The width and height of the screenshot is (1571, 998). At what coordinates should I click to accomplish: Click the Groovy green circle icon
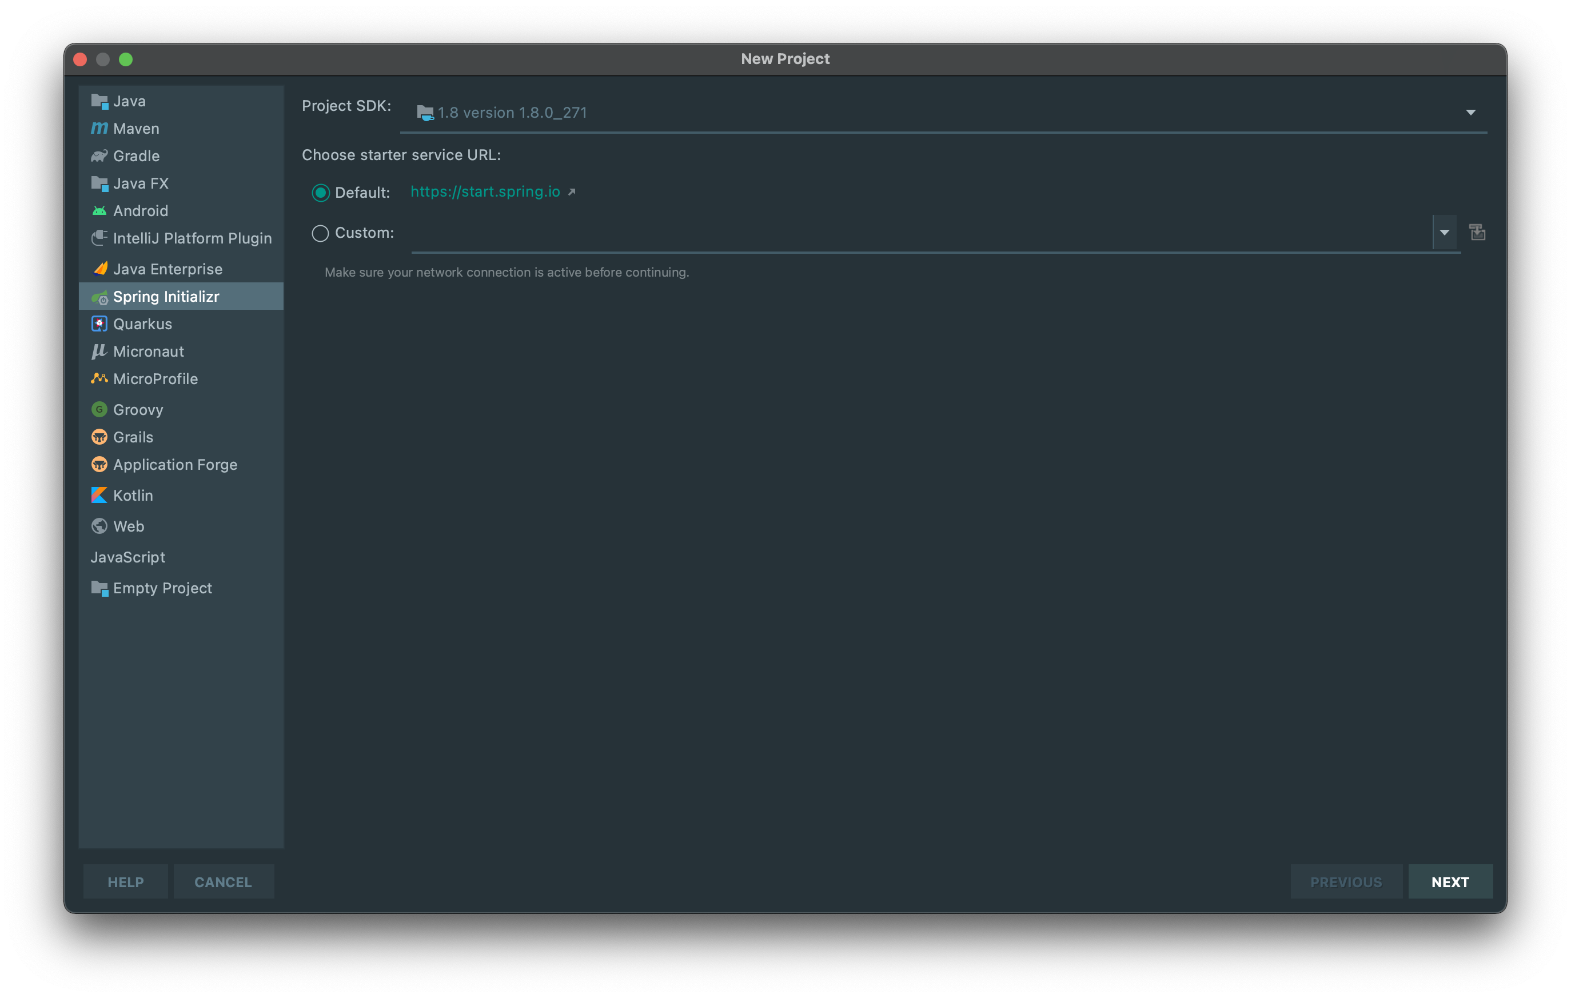pyautogui.click(x=99, y=410)
